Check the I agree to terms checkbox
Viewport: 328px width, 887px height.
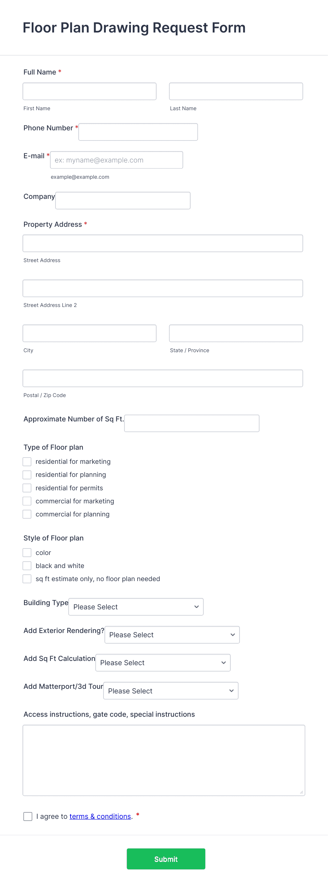[28, 816]
